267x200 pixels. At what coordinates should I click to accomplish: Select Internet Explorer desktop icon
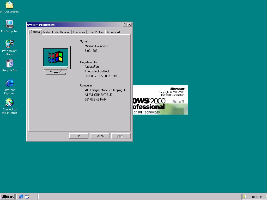click(x=10, y=87)
